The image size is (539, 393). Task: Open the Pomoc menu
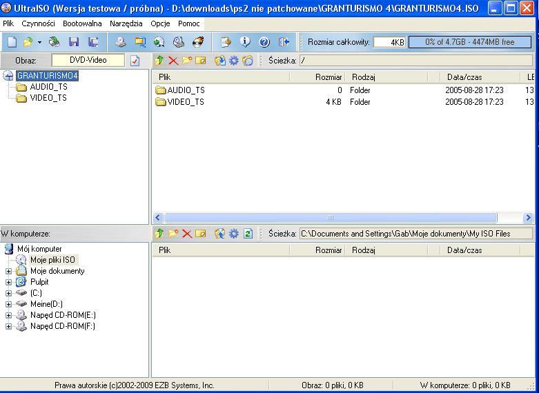coord(188,23)
